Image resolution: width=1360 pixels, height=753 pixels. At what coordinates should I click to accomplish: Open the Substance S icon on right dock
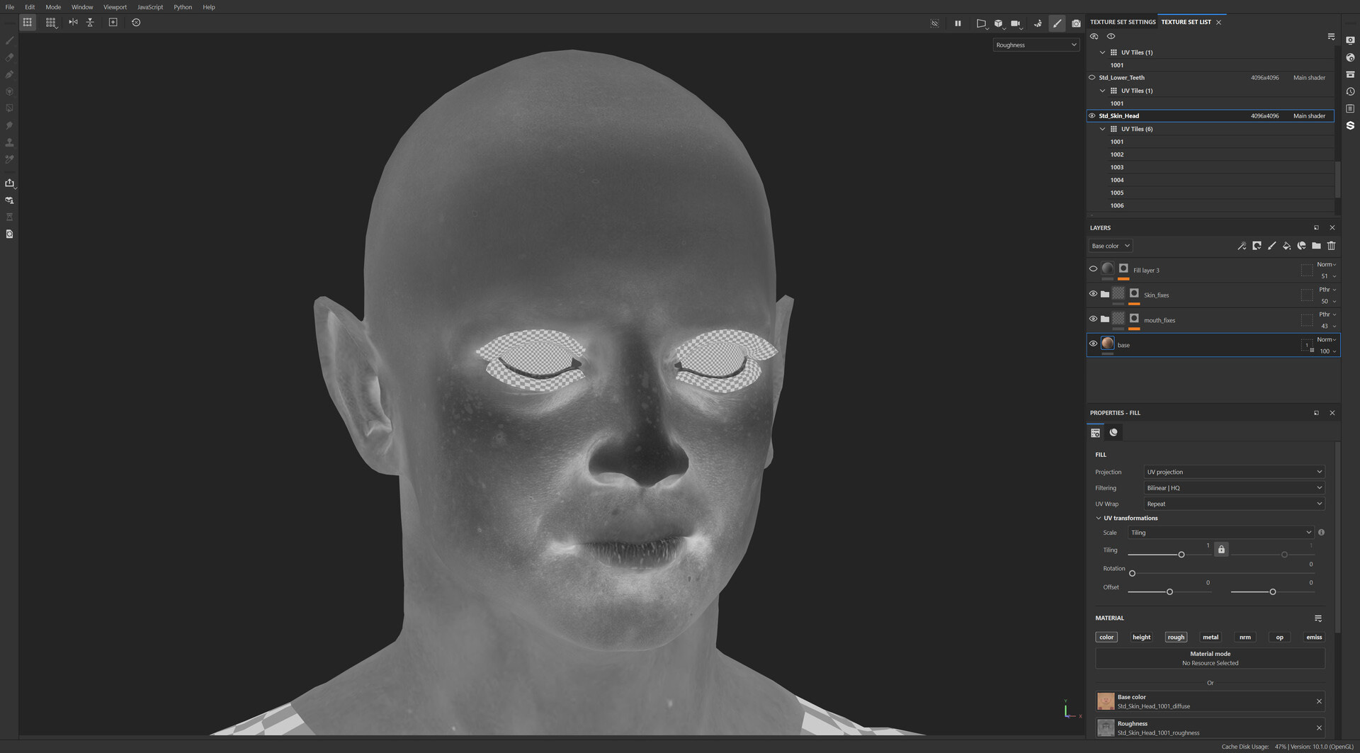click(x=1350, y=125)
